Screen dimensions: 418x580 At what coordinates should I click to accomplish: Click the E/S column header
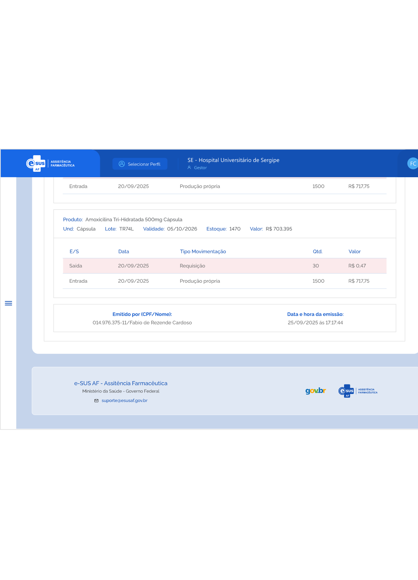pyautogui.click(x=74, y=252)
